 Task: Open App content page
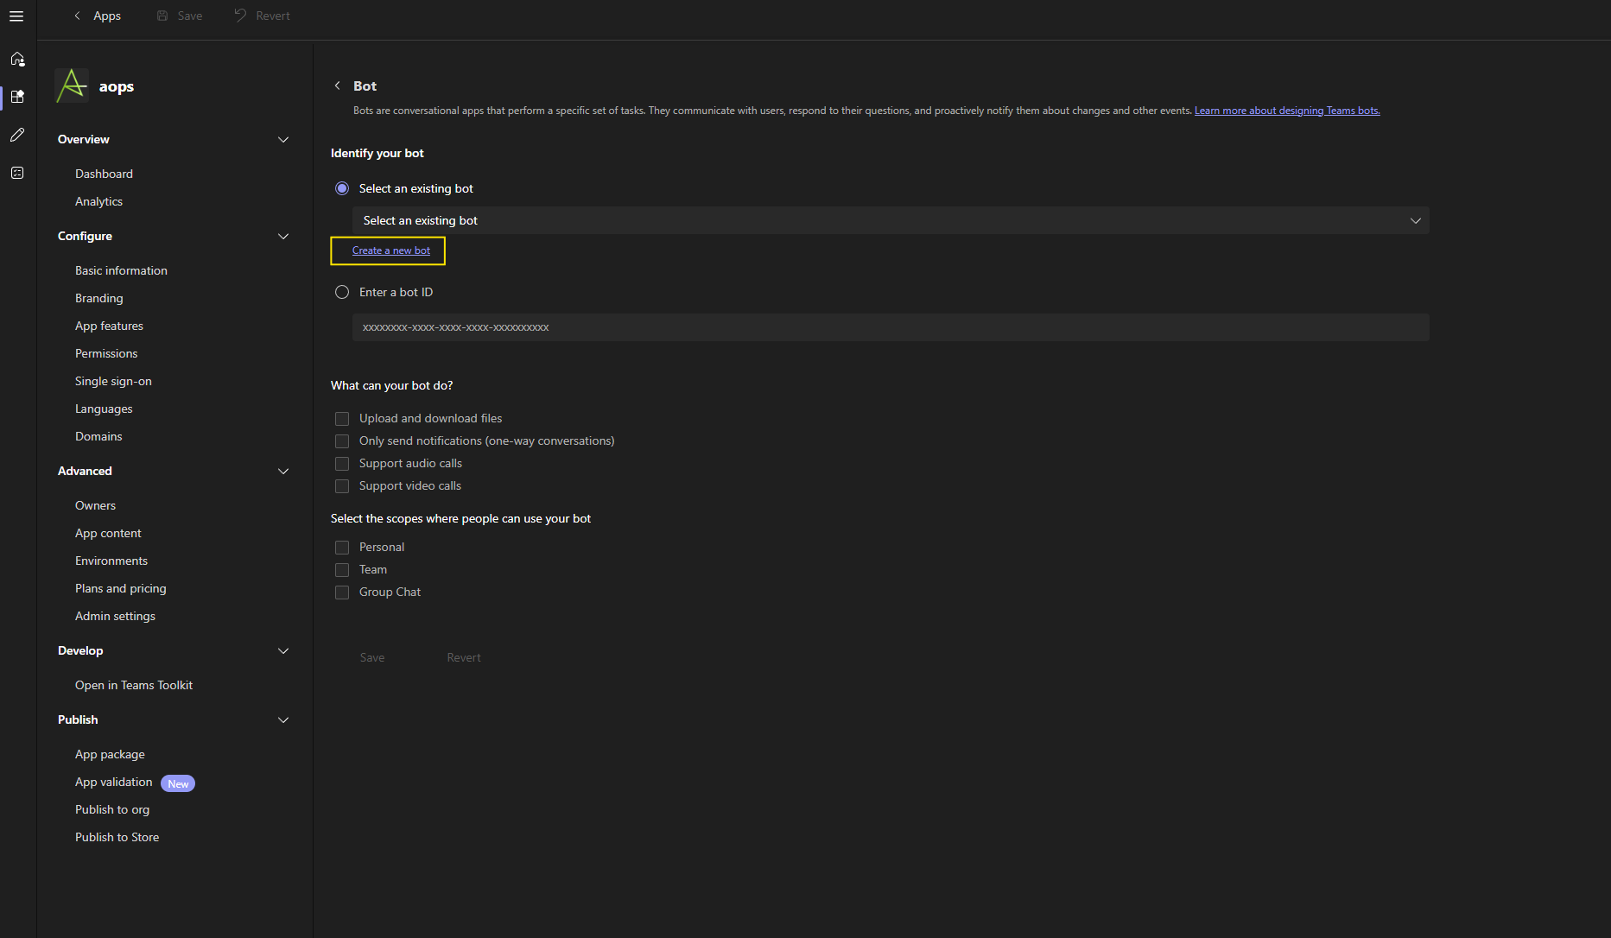tap(108, 533)
